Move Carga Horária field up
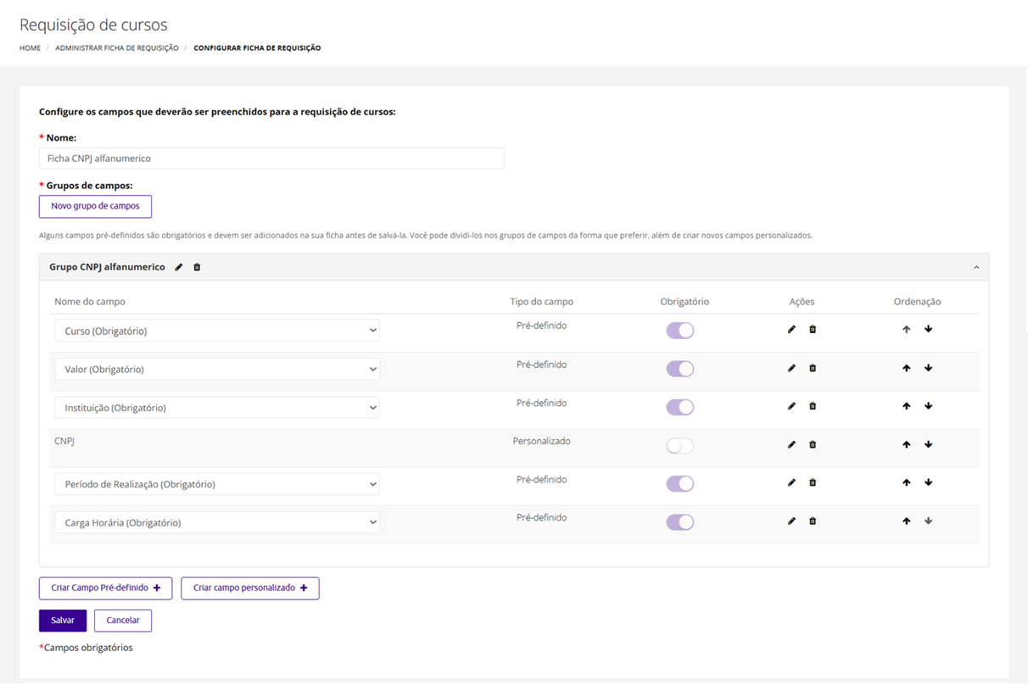The width and height of the screenshot is (1028, 685). coord(907,521)
